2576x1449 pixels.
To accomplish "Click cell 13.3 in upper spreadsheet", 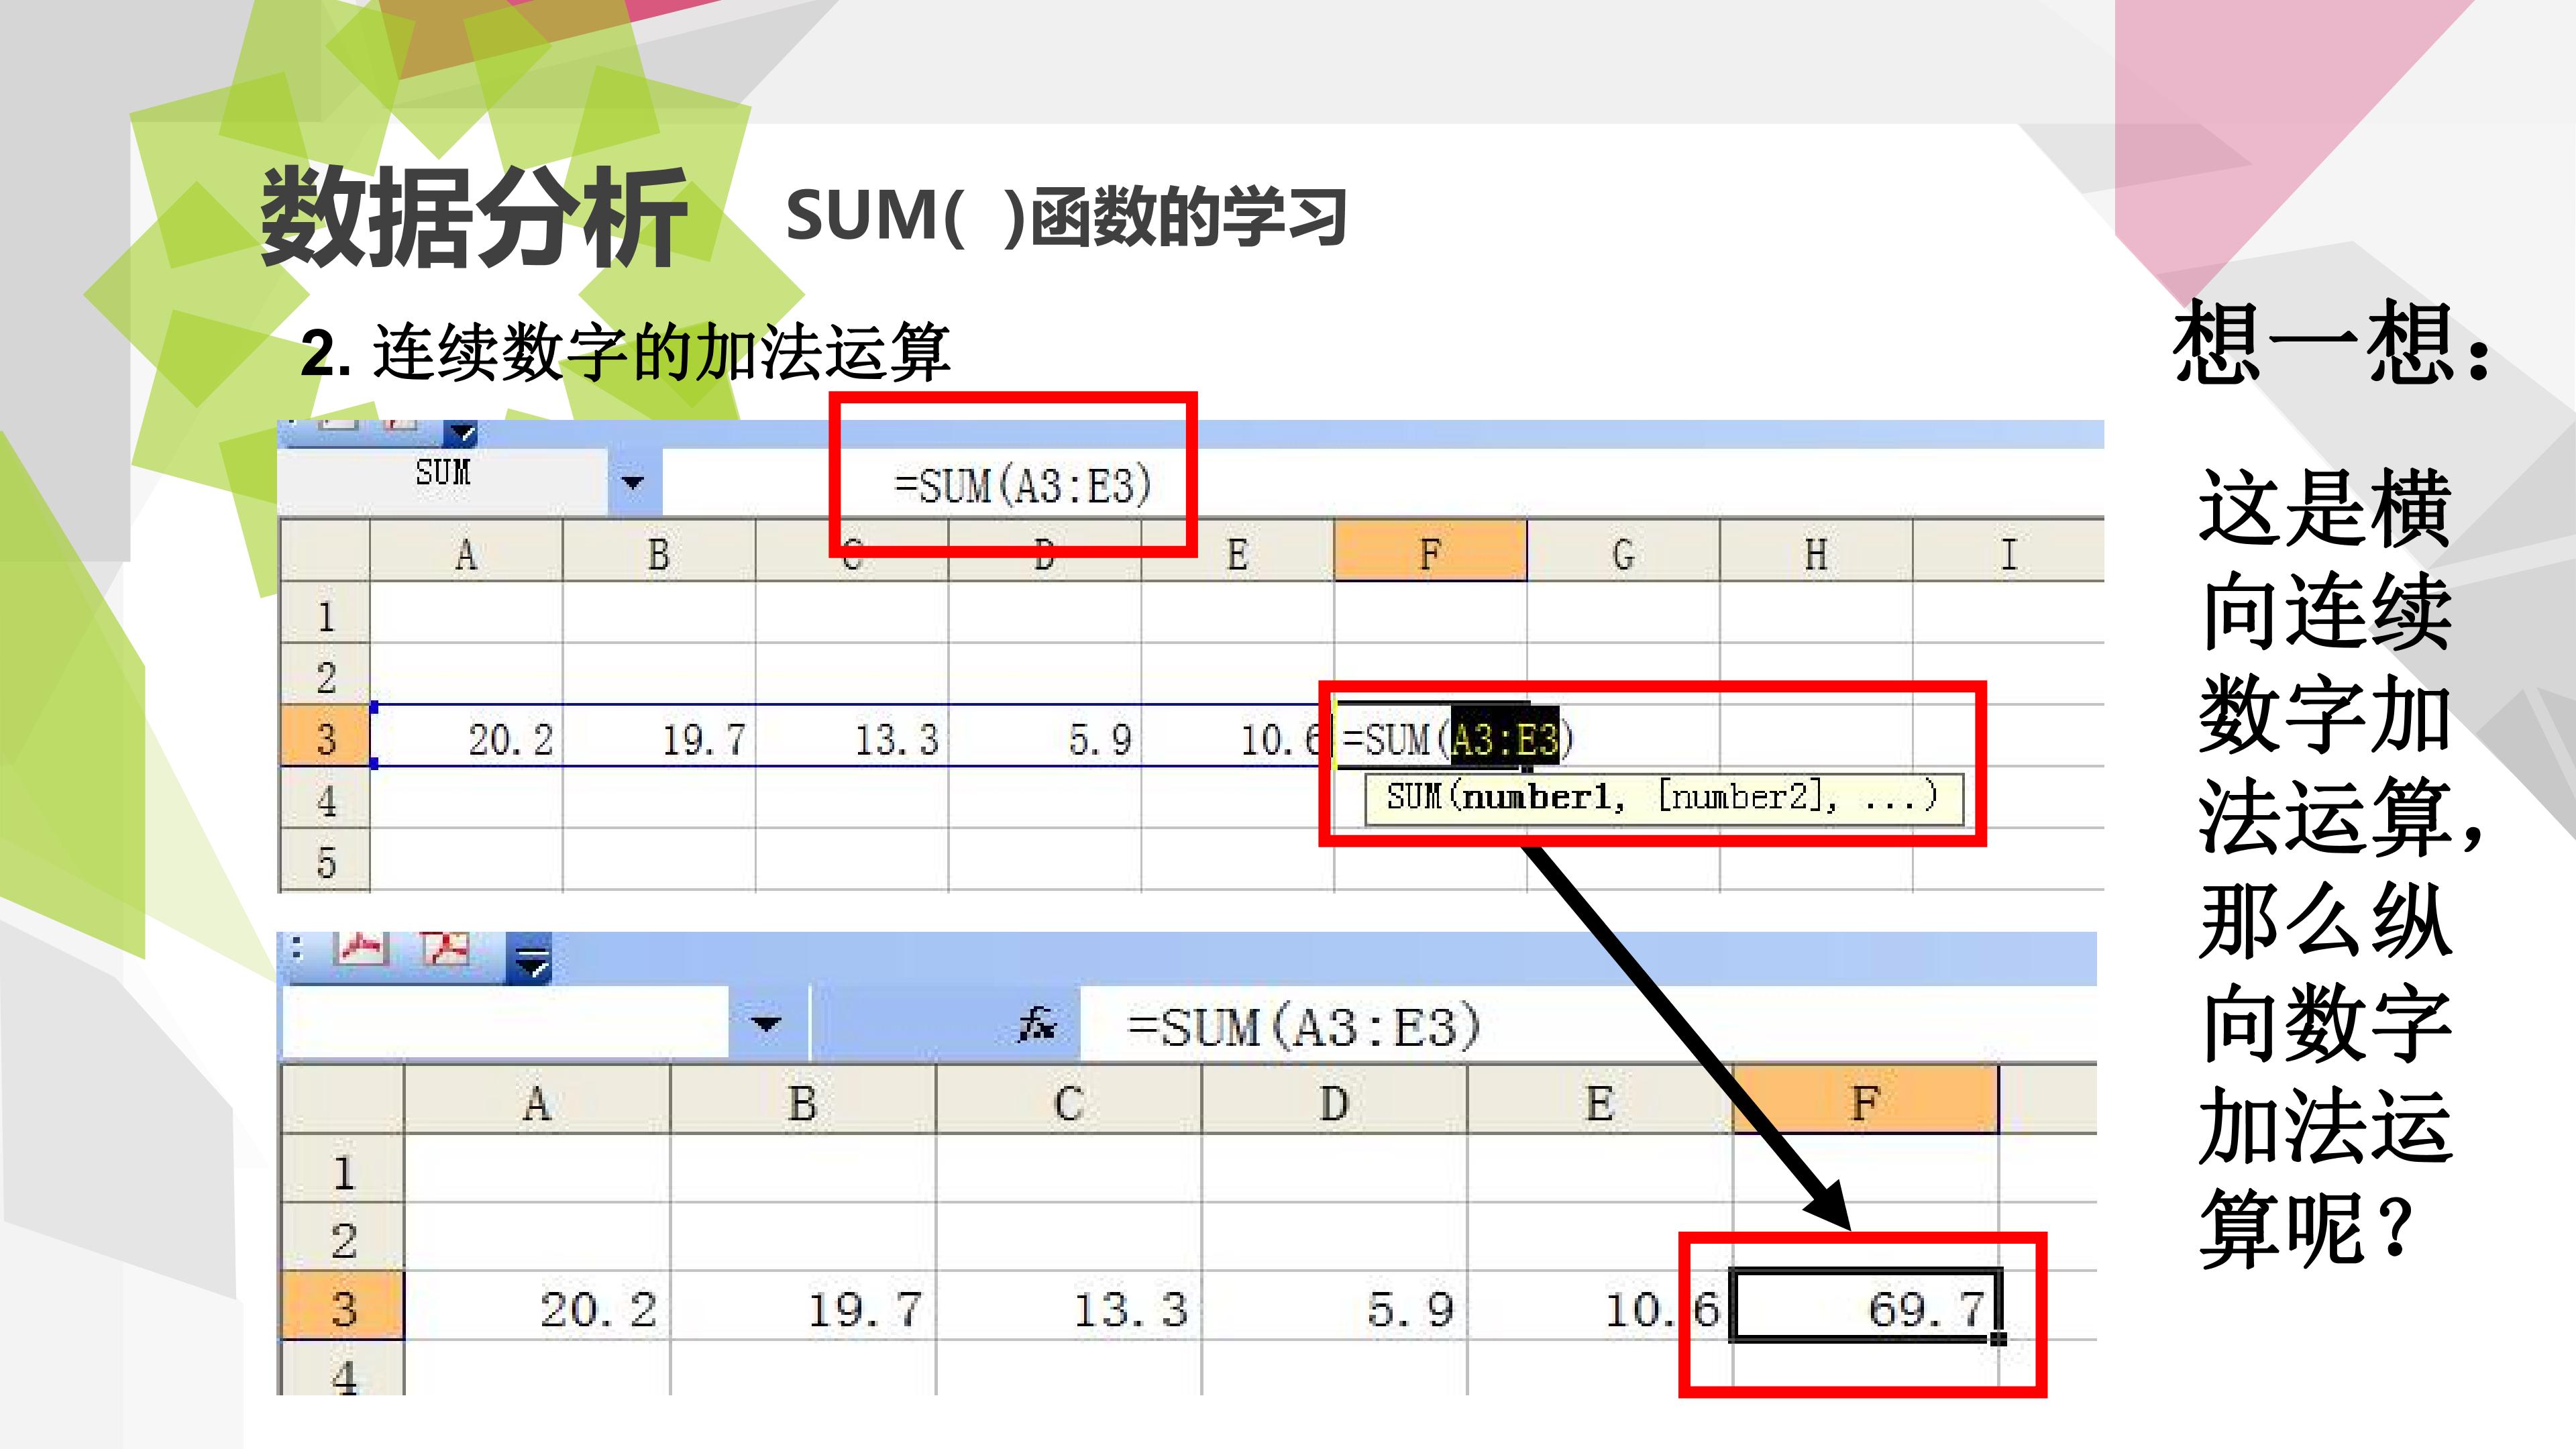I will point(852,737).
